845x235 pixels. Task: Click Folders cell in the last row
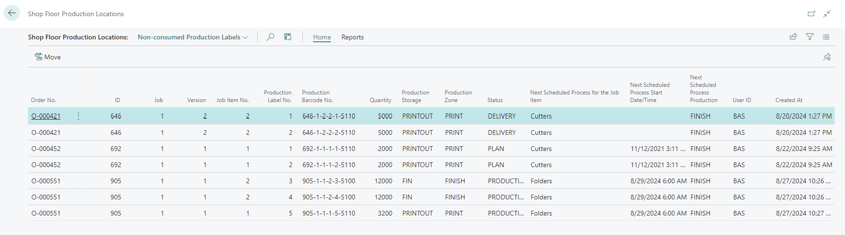coord(541,213)
